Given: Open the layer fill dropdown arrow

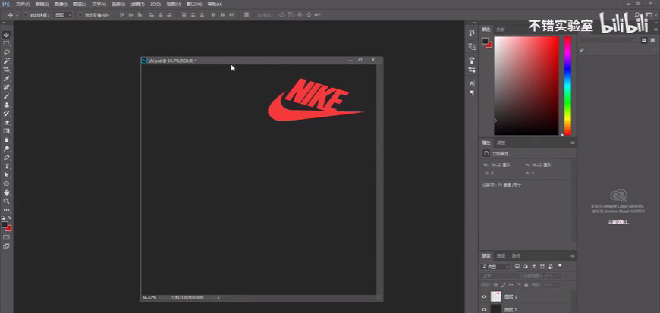Looking at the screenshot, I should (x=558, y=285).
